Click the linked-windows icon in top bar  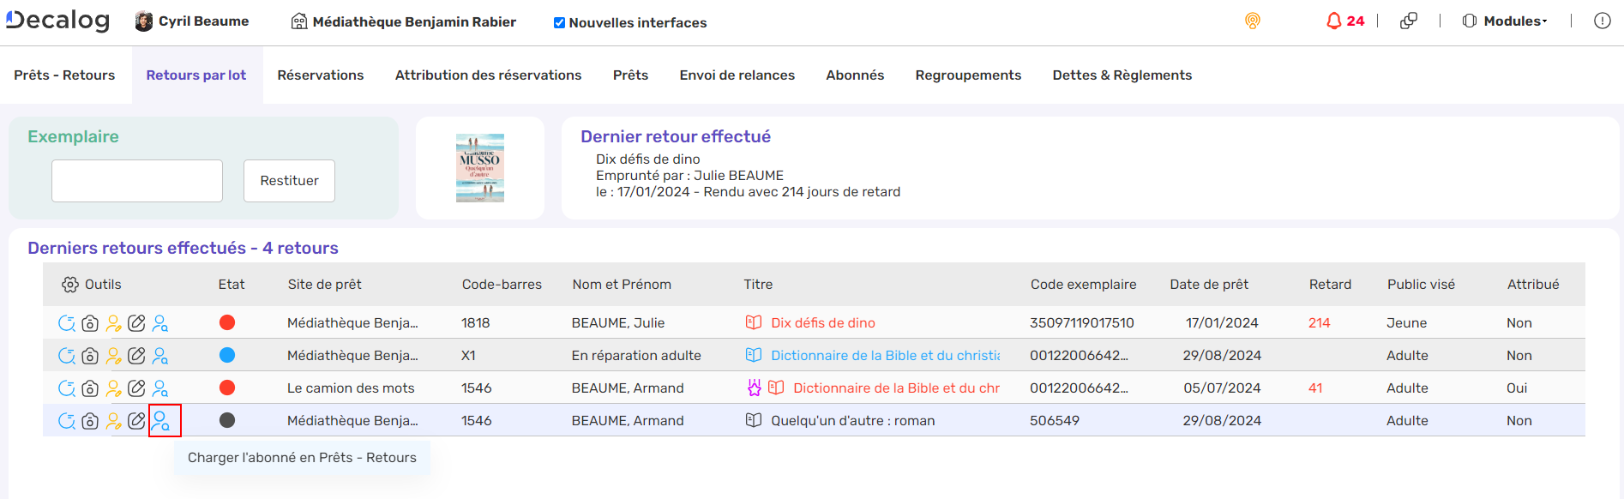pyautogui.click(x=1408, y=21)
